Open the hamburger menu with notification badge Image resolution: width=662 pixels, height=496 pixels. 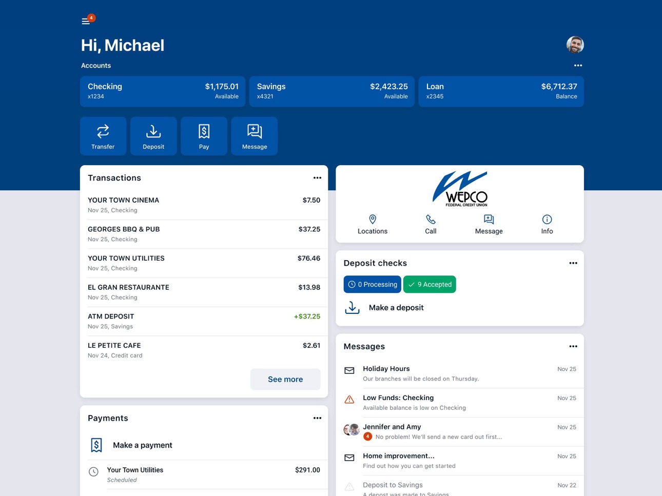88,20
